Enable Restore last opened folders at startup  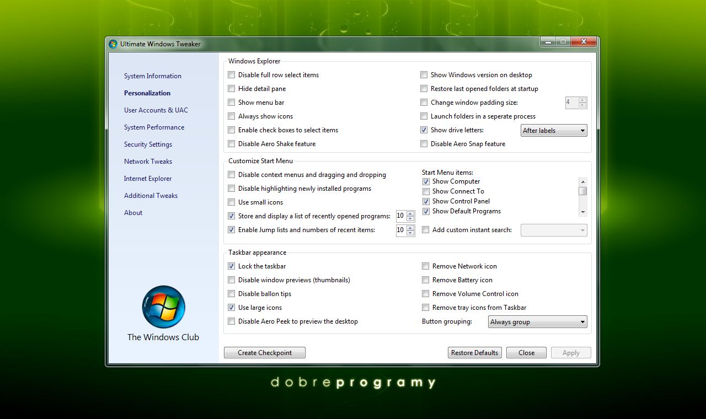click(x=424, y=89)
